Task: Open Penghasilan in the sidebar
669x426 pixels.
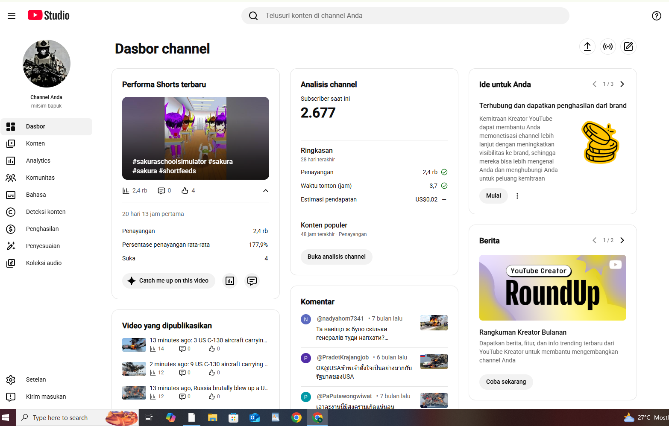Action: (47, 229)
